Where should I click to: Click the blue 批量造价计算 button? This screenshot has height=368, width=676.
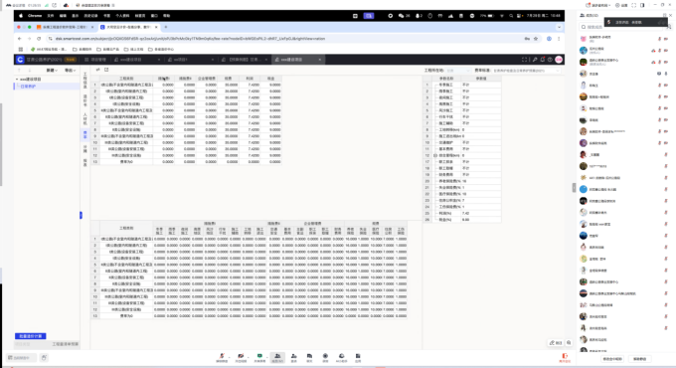coord(30,336)
